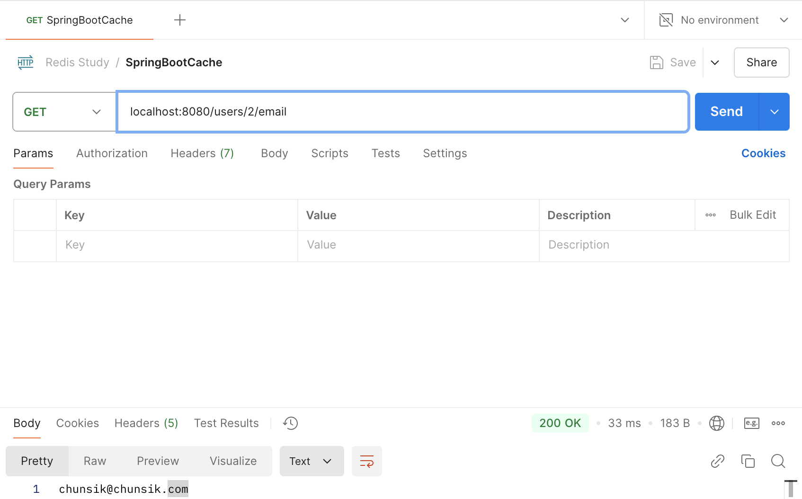The width and height of the screenshot is (802, 499).
Task: Click the 33 ms response time
Action: click(x=624, y=423)
